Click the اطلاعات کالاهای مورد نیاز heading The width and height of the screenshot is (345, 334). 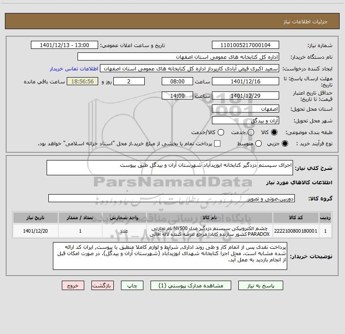coord(299,182)
